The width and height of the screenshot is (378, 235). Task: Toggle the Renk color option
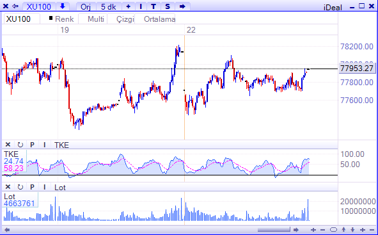61,19
